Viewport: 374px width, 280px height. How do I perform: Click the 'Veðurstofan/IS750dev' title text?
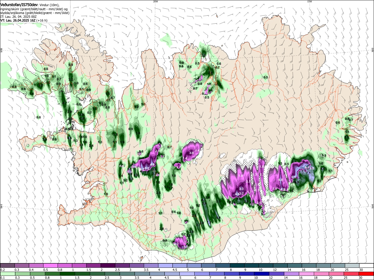tap(19, 5)
